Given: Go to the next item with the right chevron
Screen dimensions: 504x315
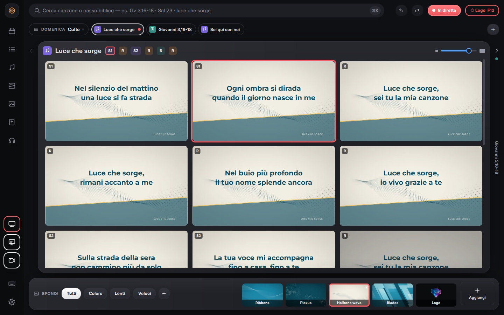Looking at the screenshot, I should point(496,51).
